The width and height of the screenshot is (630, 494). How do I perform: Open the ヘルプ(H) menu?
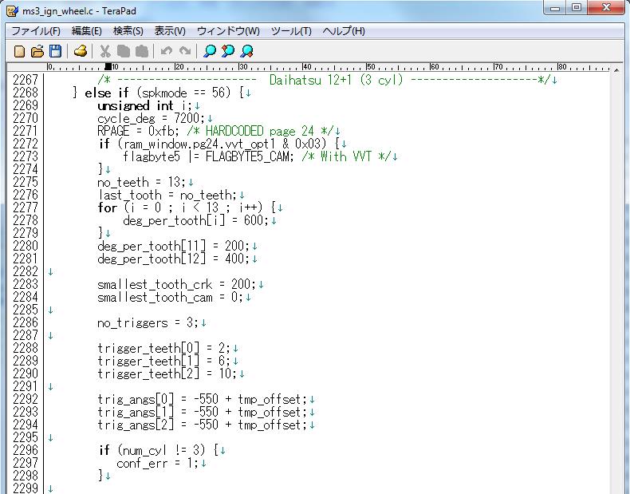tap(344, 31)
